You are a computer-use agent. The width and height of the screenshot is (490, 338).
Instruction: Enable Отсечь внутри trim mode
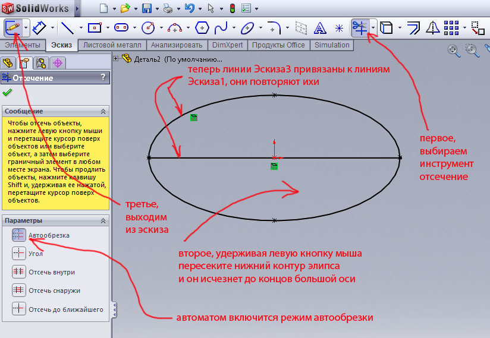(18, 272)
